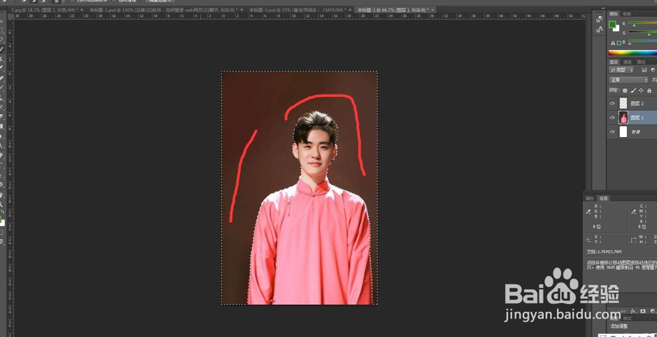657x337 pixels.
Task: Click the 添加调整 label
Action: pos(620,326)
